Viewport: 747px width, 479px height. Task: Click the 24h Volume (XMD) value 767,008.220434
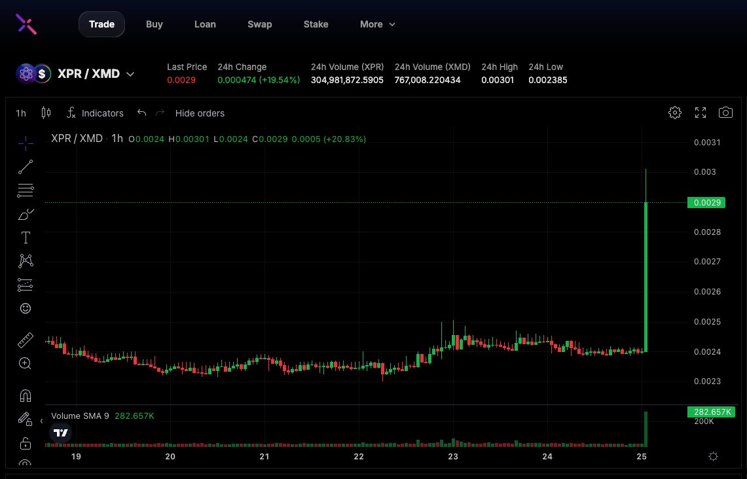(x=428, y=80)
